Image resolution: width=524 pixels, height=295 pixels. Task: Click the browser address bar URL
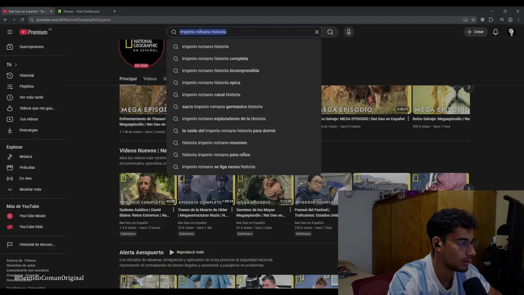tap(73, 20)
